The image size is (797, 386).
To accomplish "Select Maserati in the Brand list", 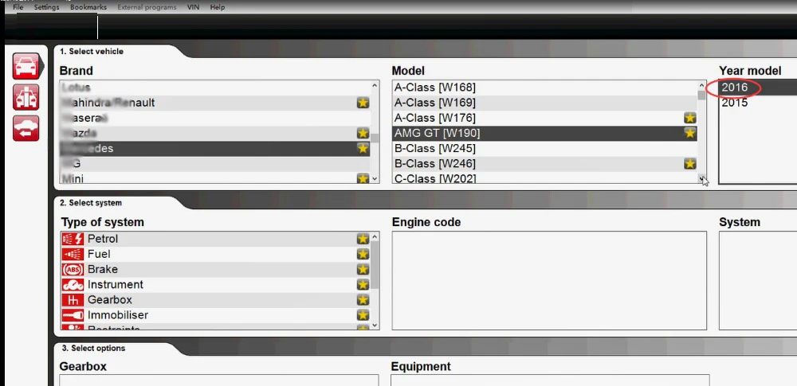I will (x=215, y=119).
